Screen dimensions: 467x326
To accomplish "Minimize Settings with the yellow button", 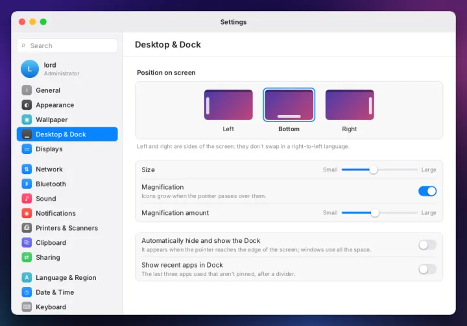I will click(x=33, y=22).
